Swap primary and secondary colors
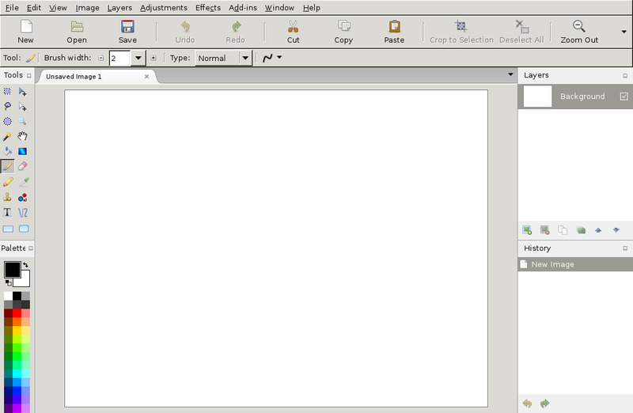The width and height of the screenshot is (633, 413). pyautogui.click(x=26, y=265)
